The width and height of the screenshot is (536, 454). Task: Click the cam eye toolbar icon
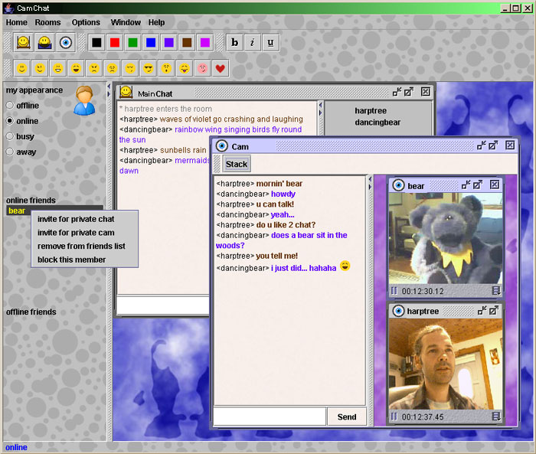(x=66, y=42)
